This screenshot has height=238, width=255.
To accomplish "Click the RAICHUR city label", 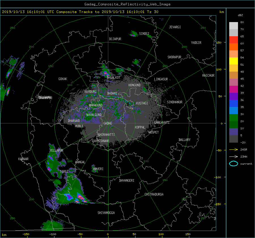I will pyautogui.click(x=208, y=76).
